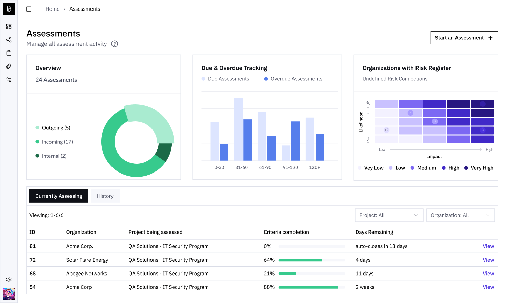The height and width of the screenshot is (303, 507).
Task: Click the user avatar in the sidebar
Action: pyautogui.click(x=9, y=294)
